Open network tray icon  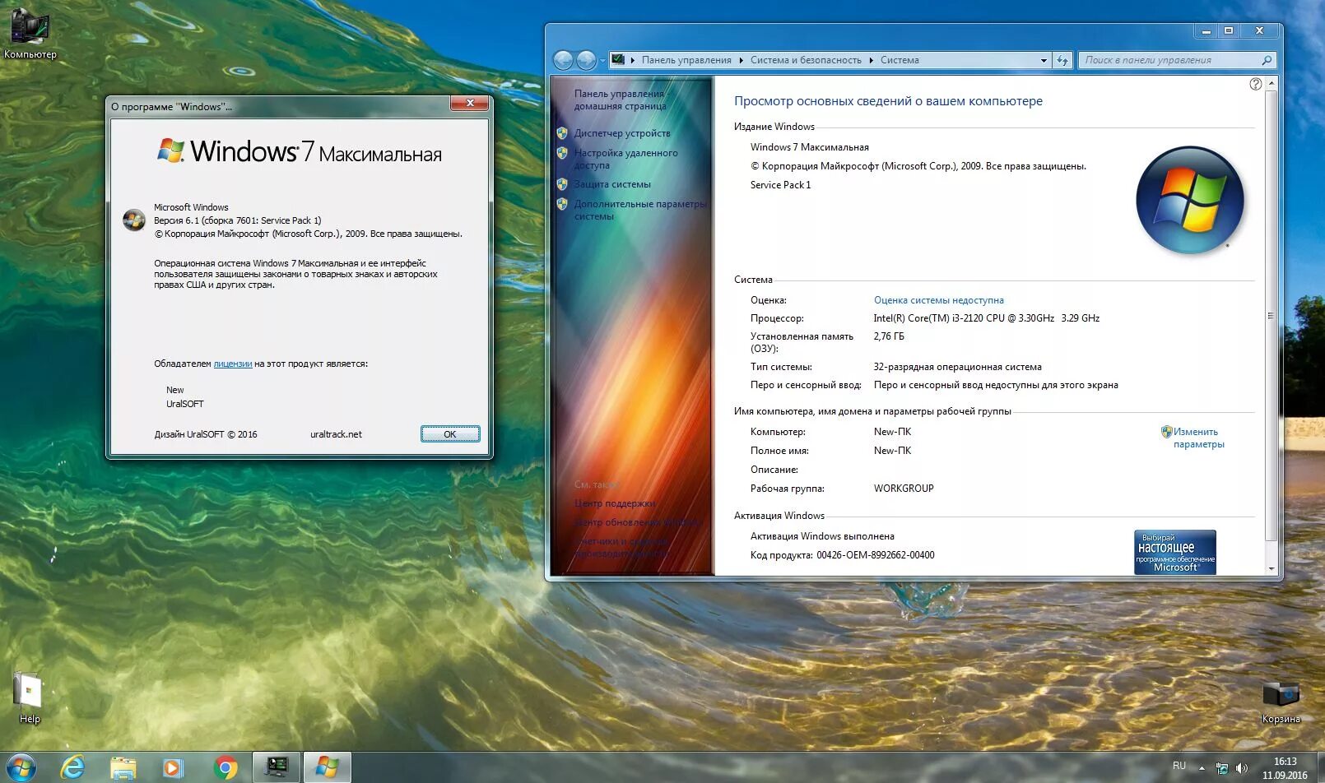click(x=1222, y=768)
